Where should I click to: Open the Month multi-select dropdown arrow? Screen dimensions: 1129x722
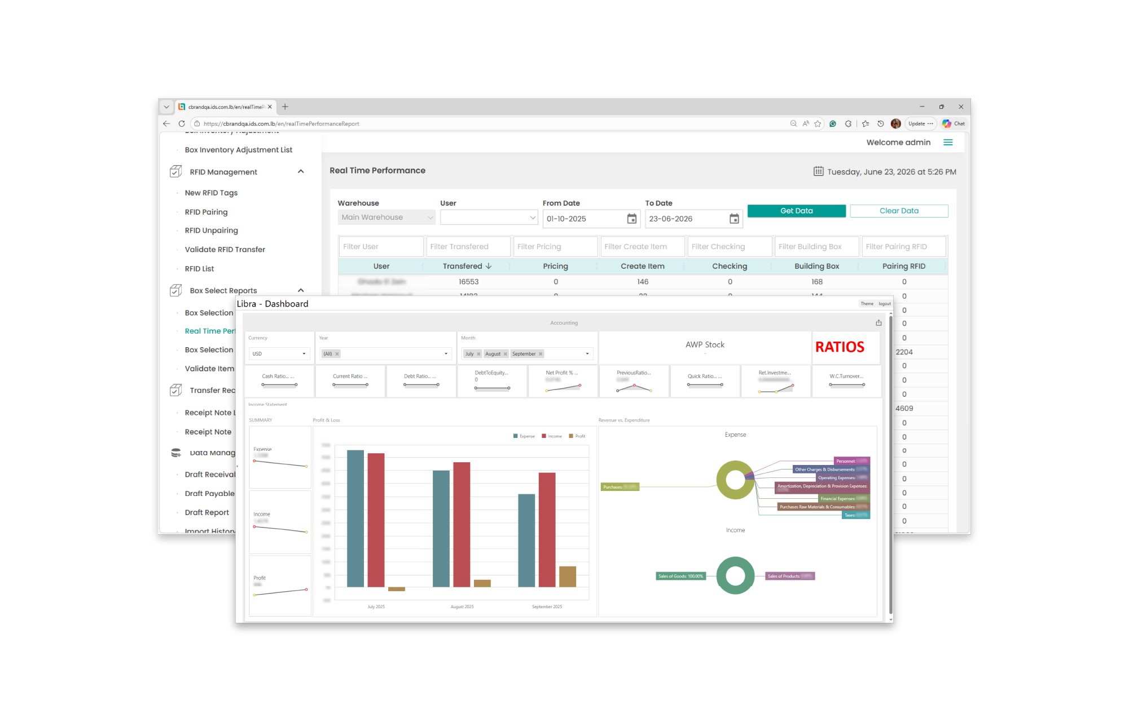click(587, 354)
